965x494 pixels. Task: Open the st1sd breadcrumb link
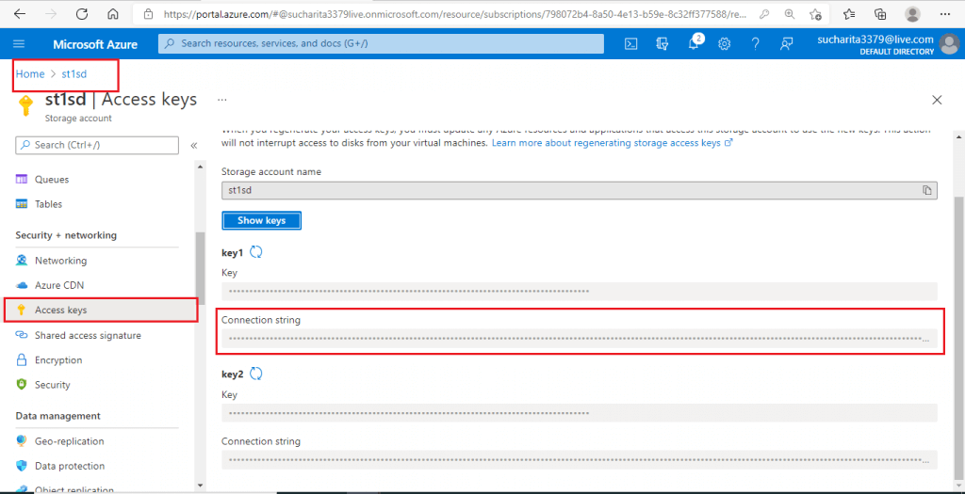pyautogui.click(x=74, y=73)
